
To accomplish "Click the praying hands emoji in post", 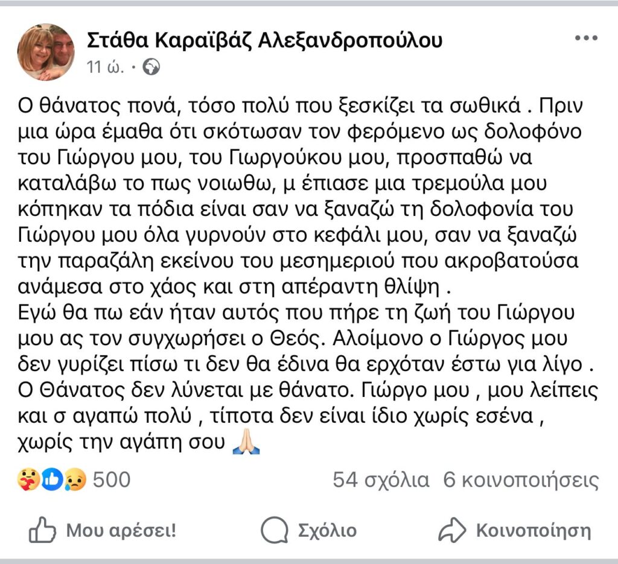I will 247,443.
